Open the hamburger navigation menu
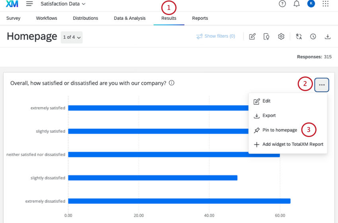Viewport: 338px width, 223px height. [29, 4]
